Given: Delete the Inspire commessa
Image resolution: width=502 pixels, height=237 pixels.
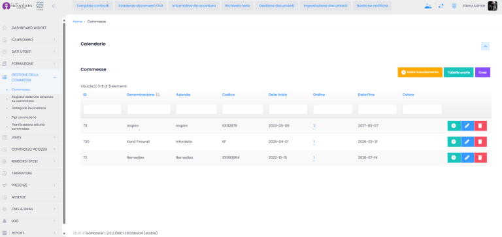Looking at the screenshot, I should pos(480,126).
